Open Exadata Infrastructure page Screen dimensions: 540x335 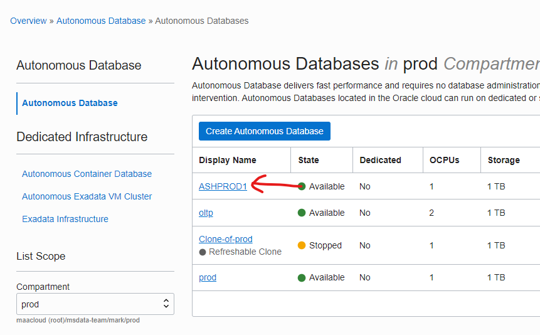tap(65, 219)
